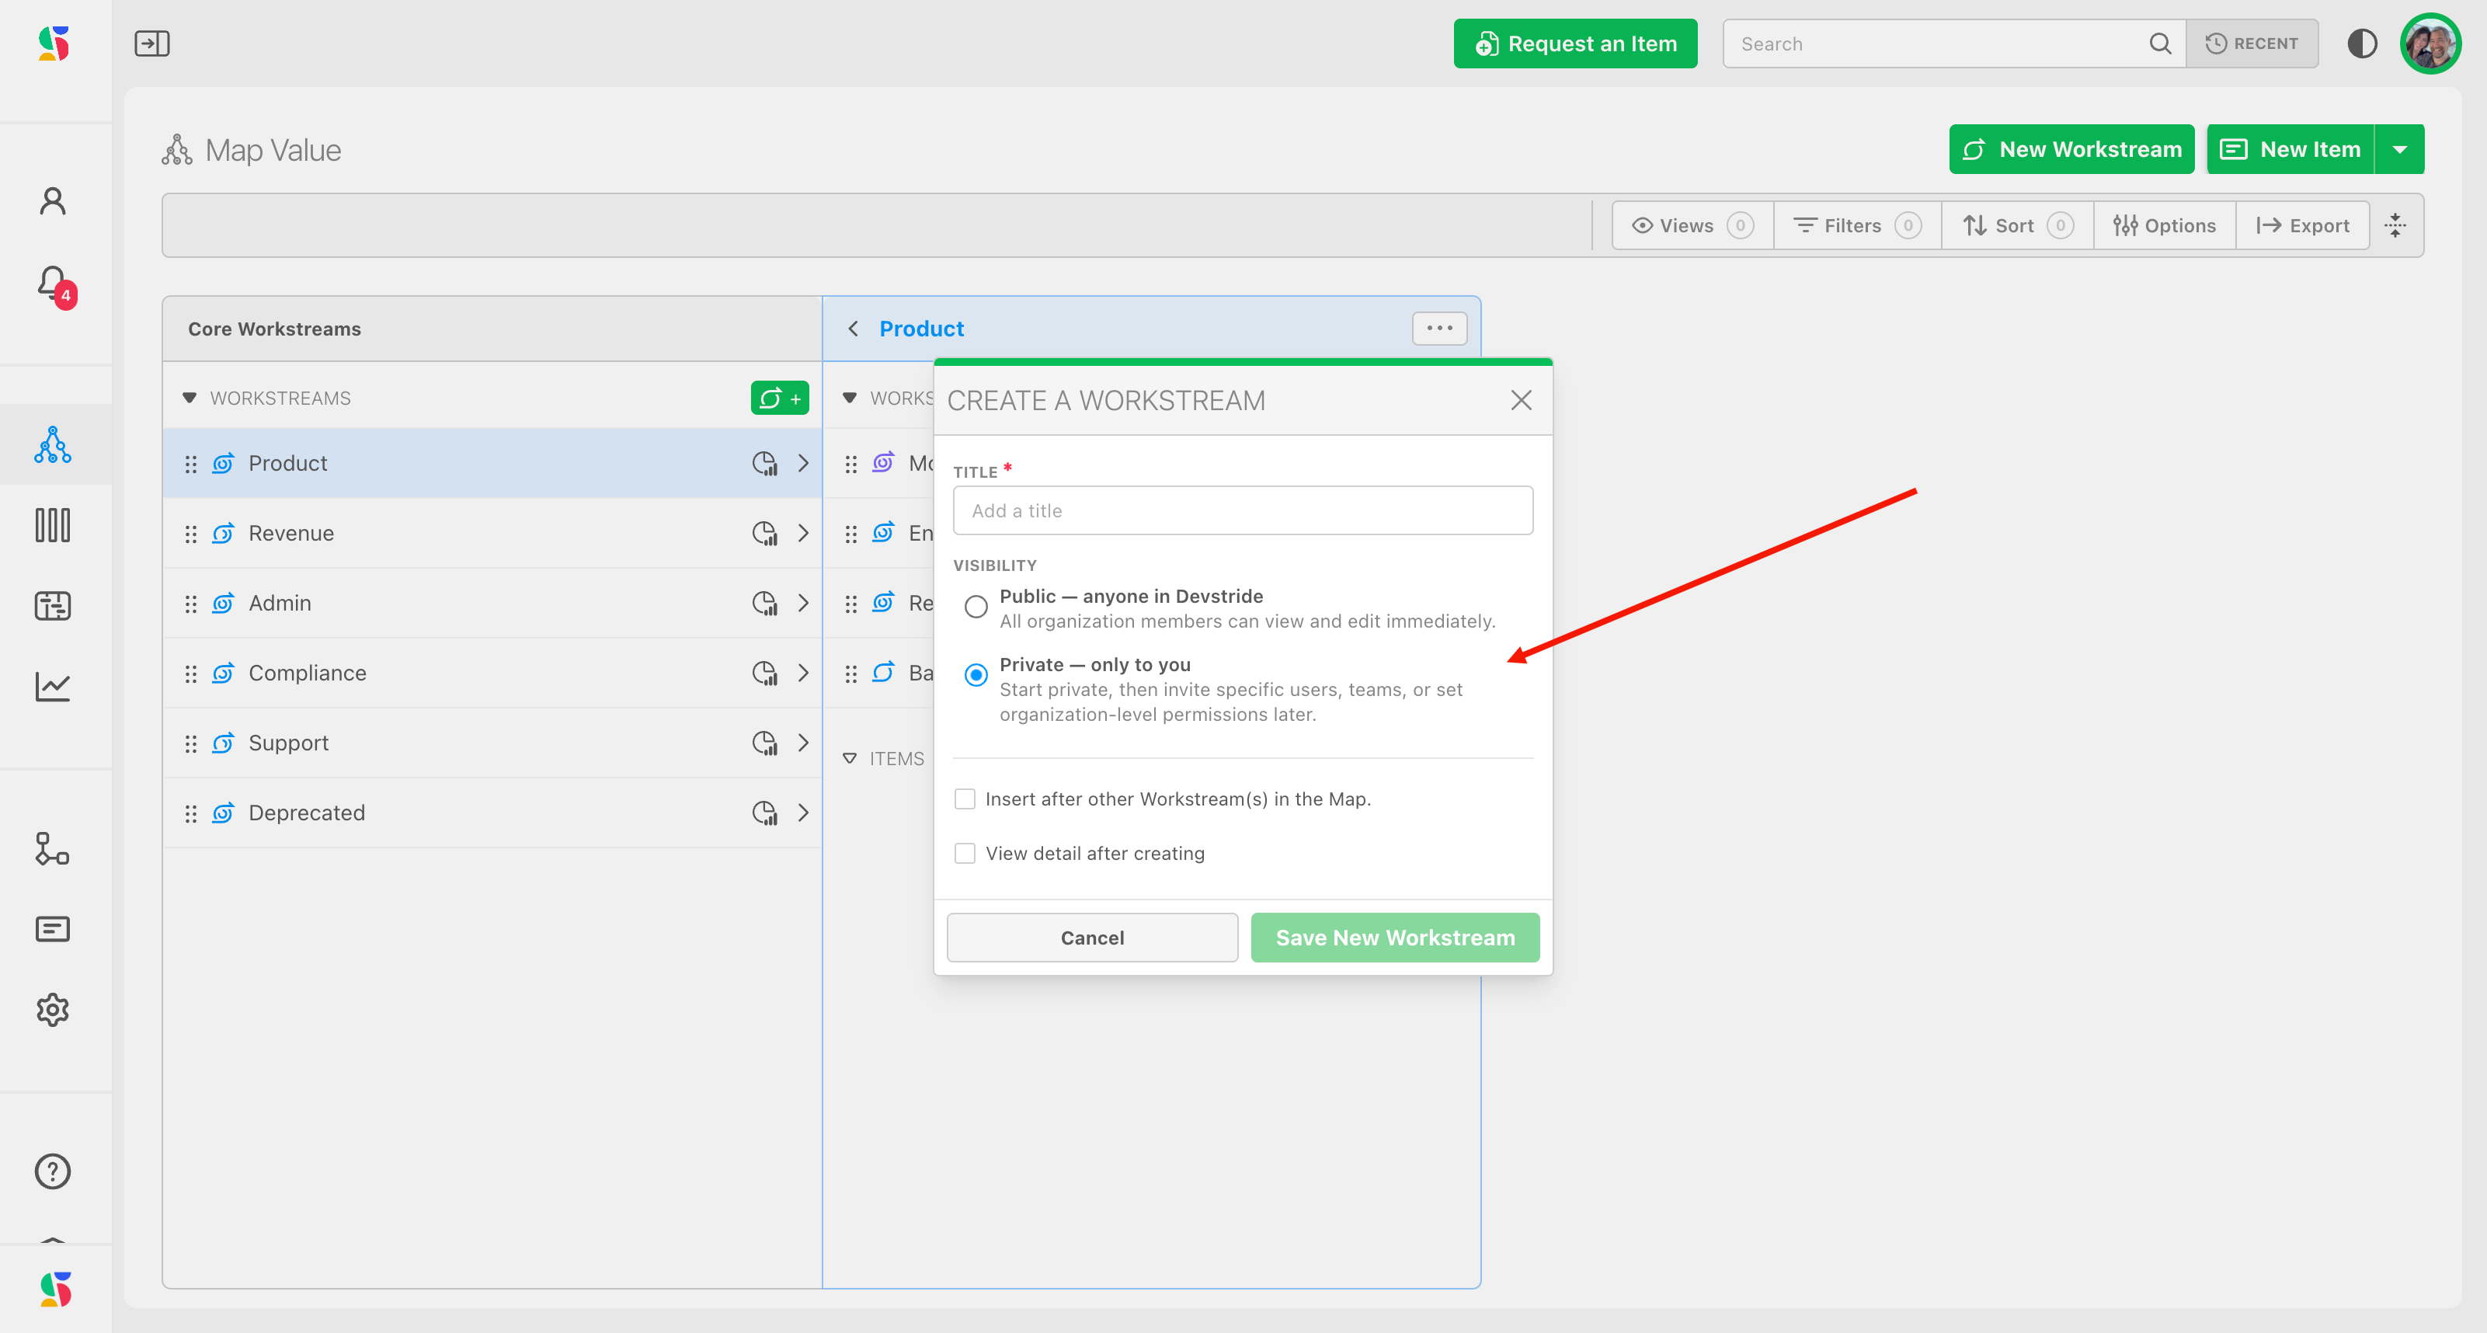This screenshot has height=1333, width=2487.
Task: Click the Add a title field
Action: click(x=1243, y=510)
